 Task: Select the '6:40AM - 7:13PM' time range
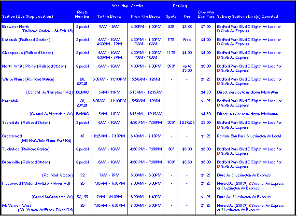(x=146, y=136)
